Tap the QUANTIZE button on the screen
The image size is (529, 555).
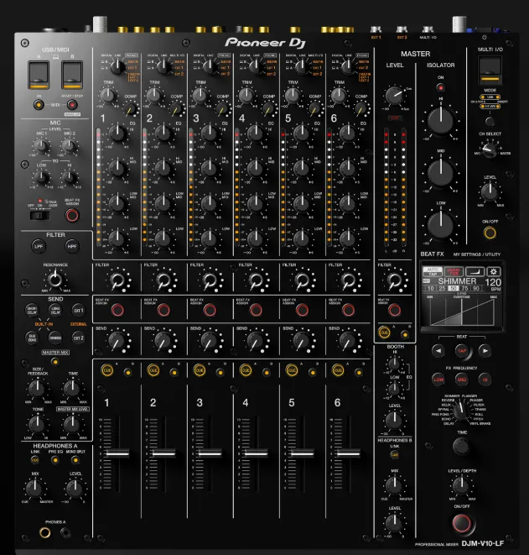pyautogui.click(x=454, y=271)
